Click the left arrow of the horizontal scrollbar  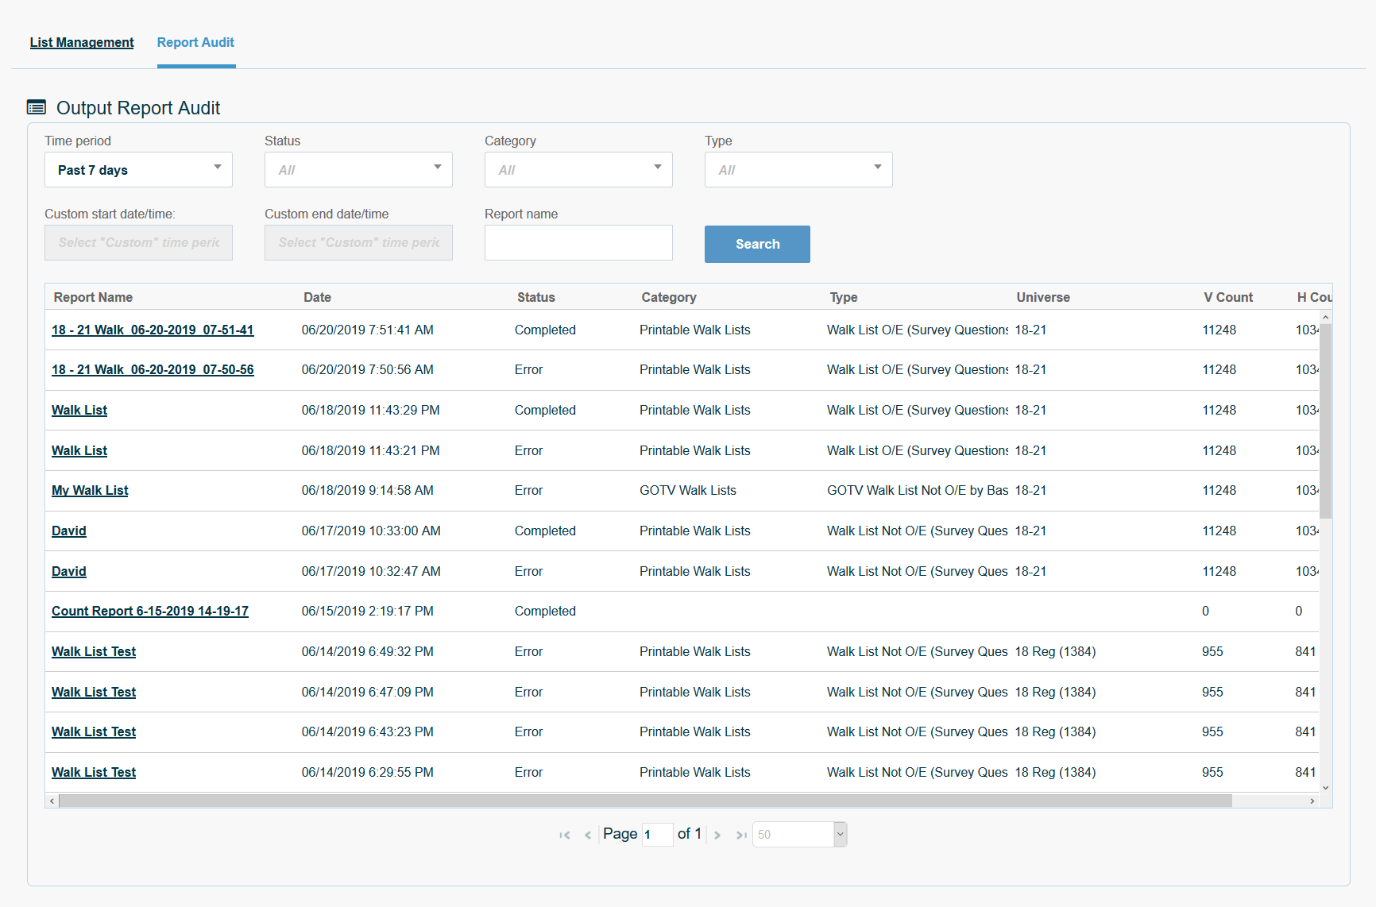tap(52, 801)
